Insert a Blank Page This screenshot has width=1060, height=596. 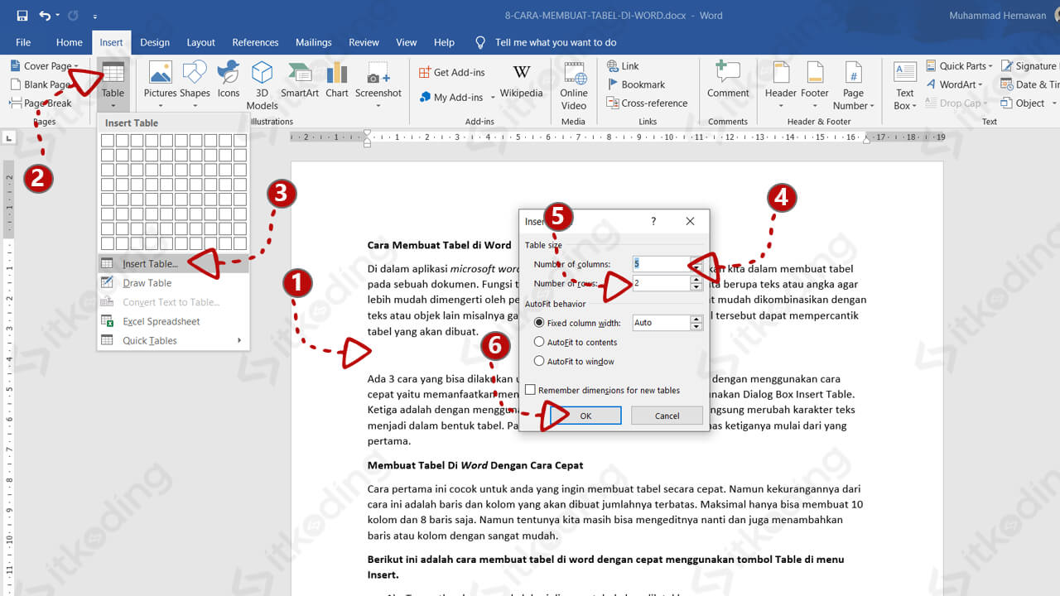[x=41, y=84]
